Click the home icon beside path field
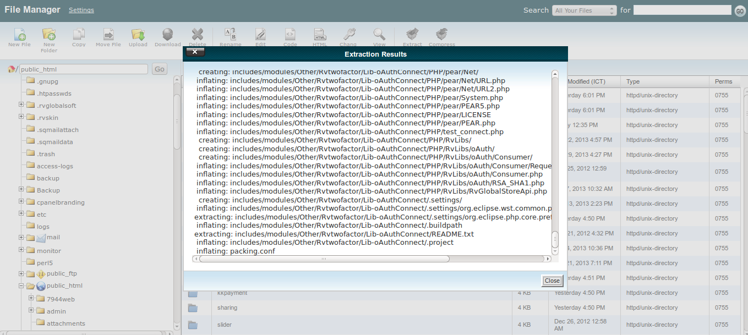748x335 pixels. point(11,69)
